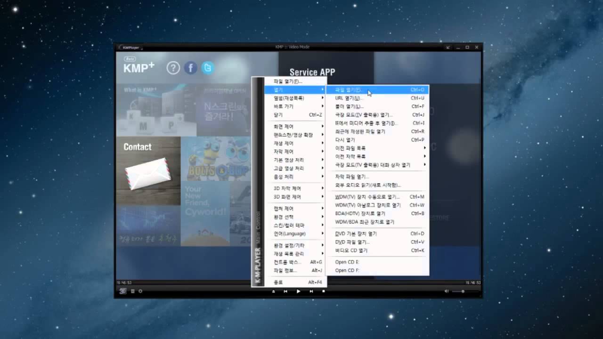Expand the 열기 submenu entry
Viewport: 603px width, 339px height.
tap(295, 89)
